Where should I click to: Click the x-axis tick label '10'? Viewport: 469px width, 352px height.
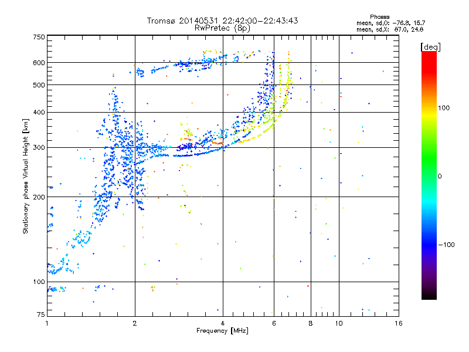(339, 323)
